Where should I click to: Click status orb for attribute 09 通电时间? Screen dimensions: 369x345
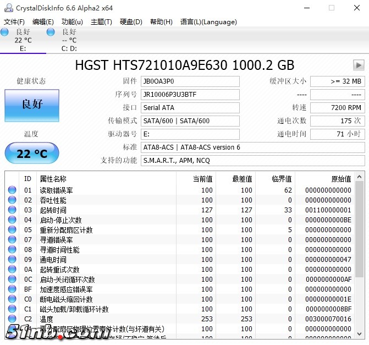pyautogui.click(x=12, y=259)
